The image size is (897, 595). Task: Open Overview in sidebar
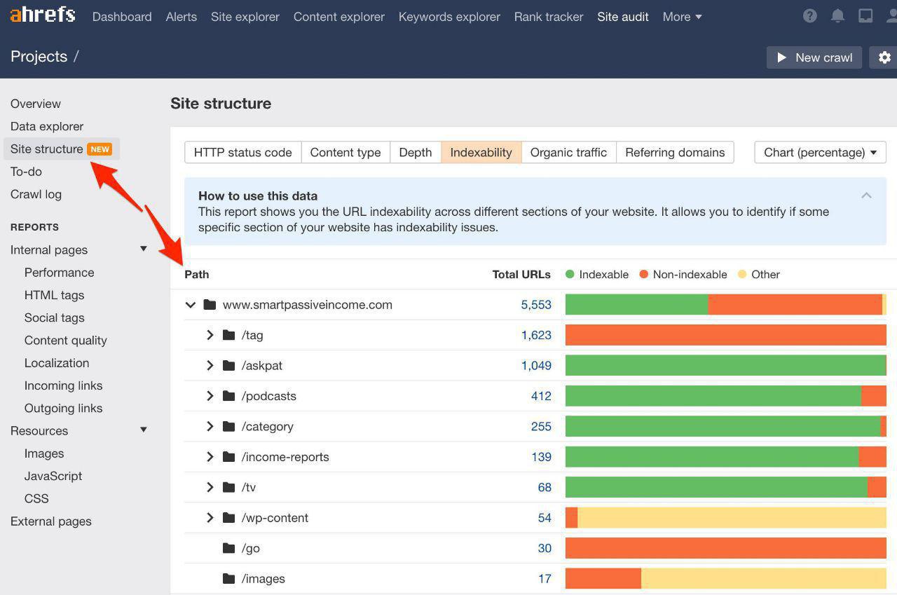click(x=36, y=104)
